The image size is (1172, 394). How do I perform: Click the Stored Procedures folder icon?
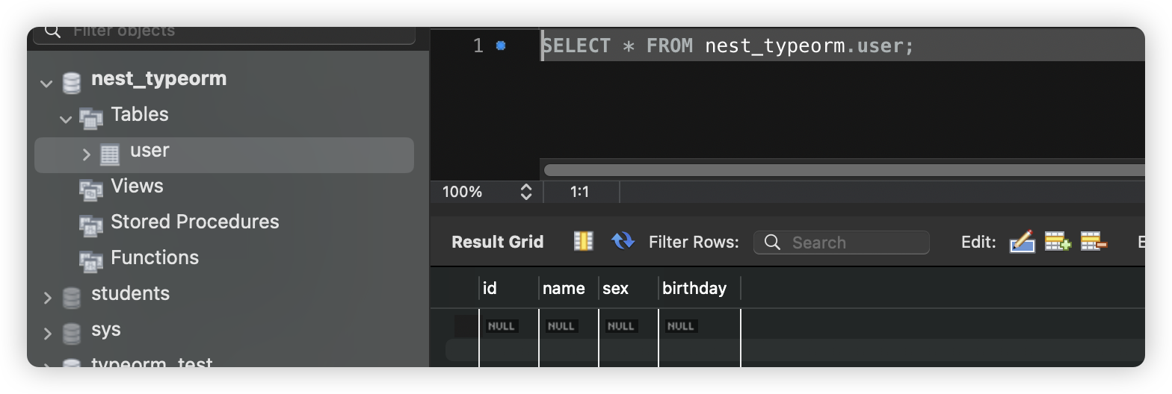pos(91,225)
